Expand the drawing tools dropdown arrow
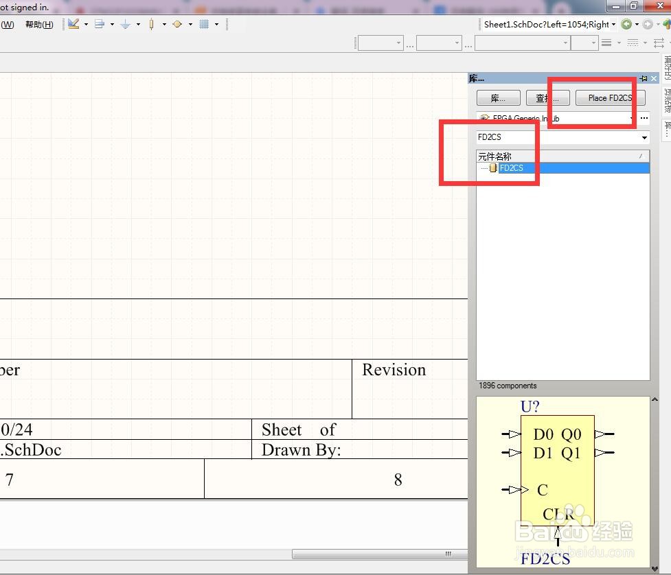Image resolution: width=671 pixels, height=575 pixels. coord(86,25)
